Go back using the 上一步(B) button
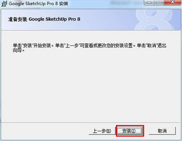The height and width of the screenshot is (141, 182). [x=102, y=131]
